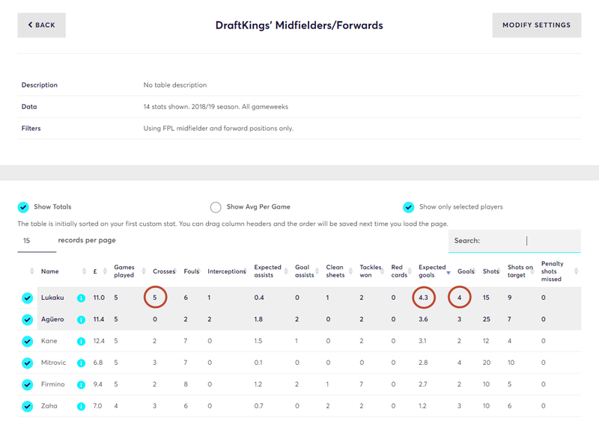Deselect Firmino's row checkbox
This screenshot has width=599, height=421.
click(27, 385)
